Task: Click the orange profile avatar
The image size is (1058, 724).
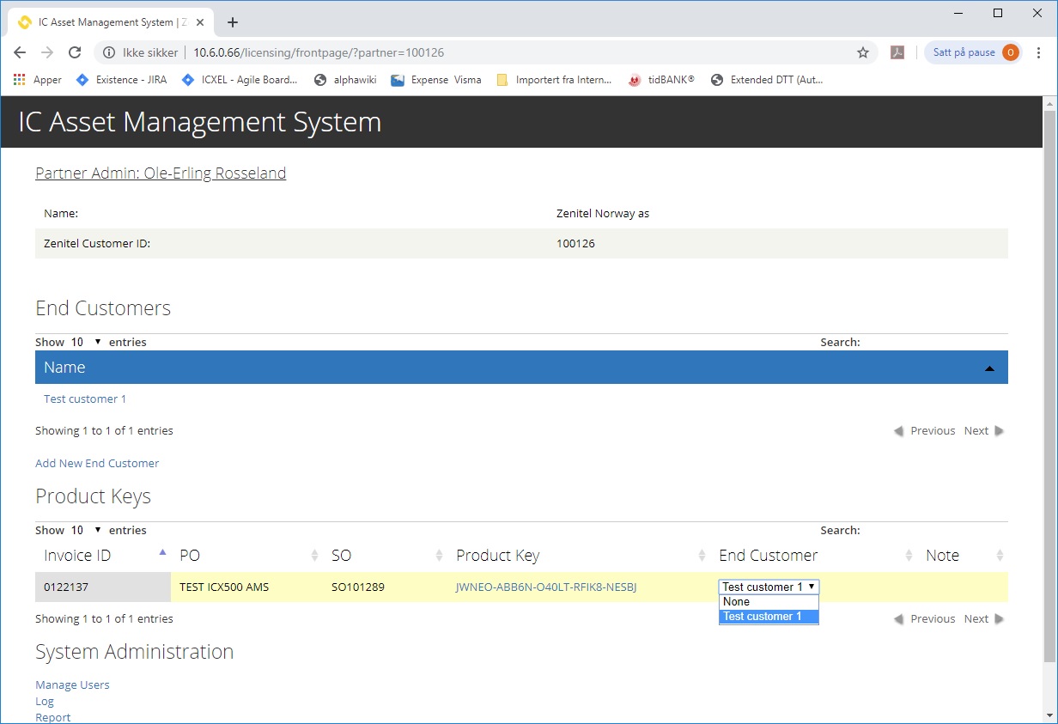Action: point(1010,52)
